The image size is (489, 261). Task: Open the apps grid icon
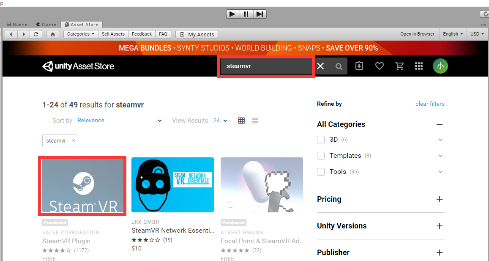point(419,66)
